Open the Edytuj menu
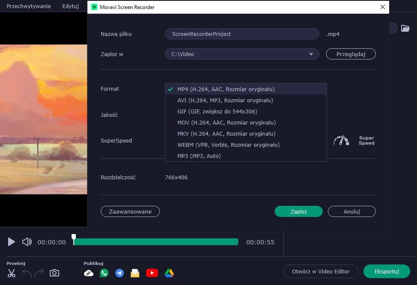417x285 pixels. pos(70,6)
